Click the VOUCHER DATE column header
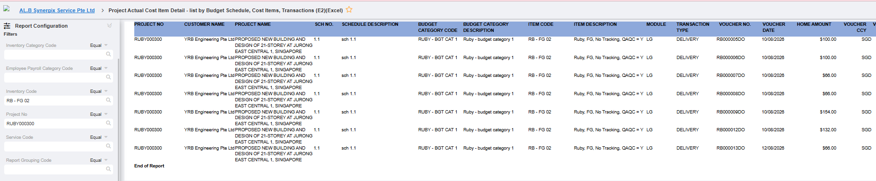The width and height of the screenshot is (876, 181). 774,27
